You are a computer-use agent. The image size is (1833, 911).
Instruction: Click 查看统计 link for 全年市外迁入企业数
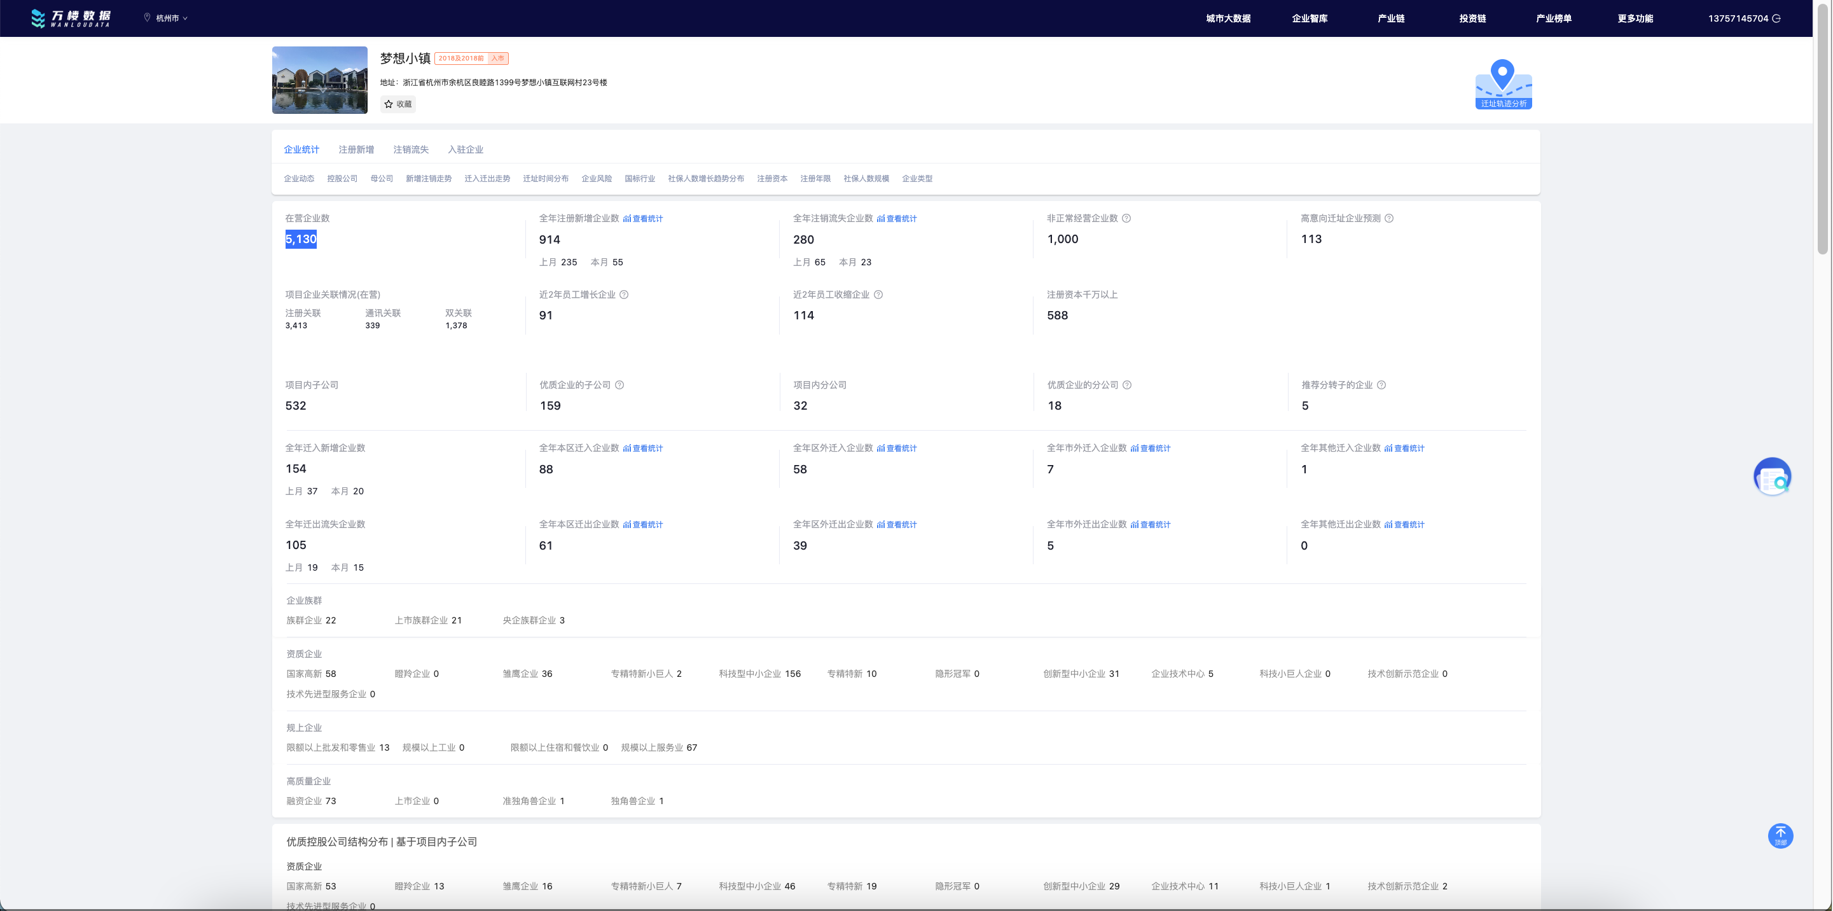(x=1151, y=449)
